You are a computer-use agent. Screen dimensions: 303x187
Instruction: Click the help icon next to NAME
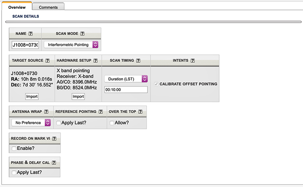tap(30, 34)
